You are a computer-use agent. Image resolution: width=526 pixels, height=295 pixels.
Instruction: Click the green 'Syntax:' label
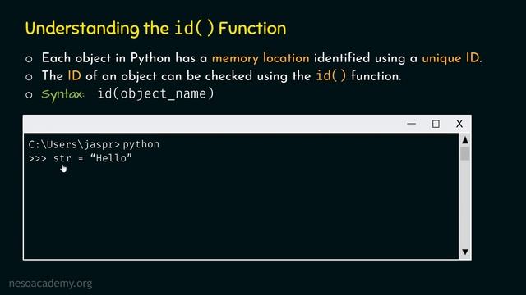pos(62,94)
